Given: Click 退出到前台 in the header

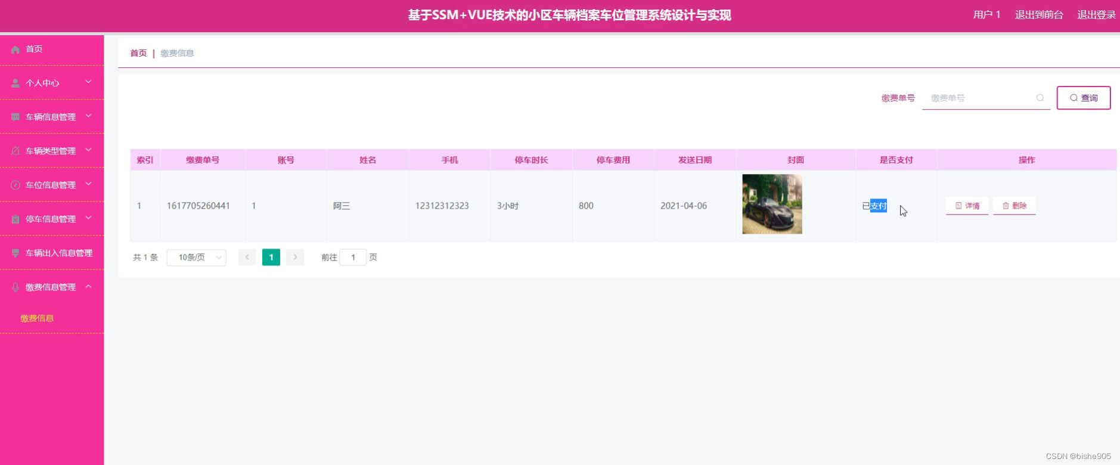Looking at the screenshot, I should [1039, 15].
